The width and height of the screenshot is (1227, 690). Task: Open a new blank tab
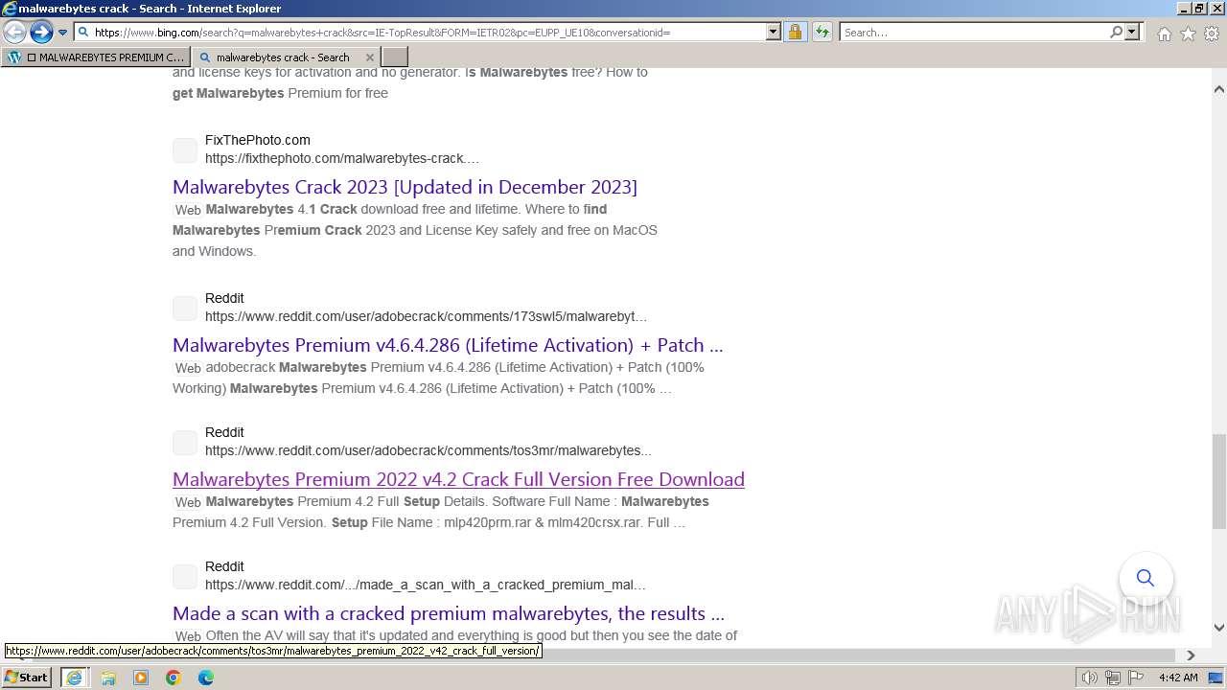395,57
